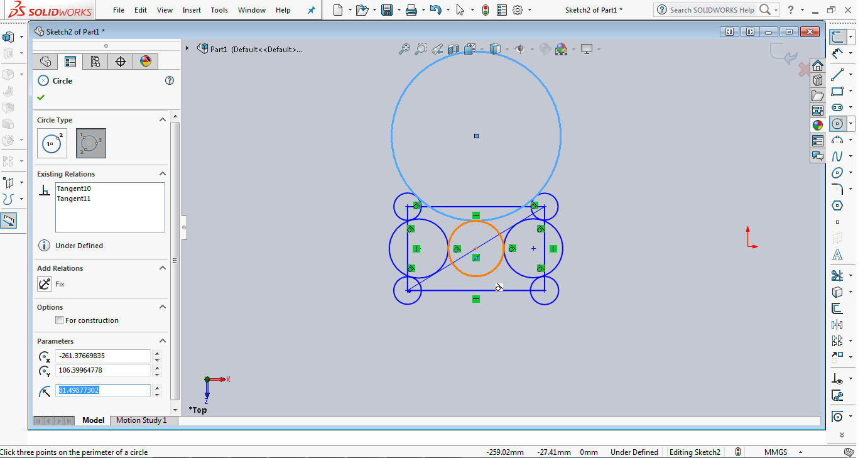Viewport: 858px width, 458px height.
Task: Select the Polygon sketch tool
Action: tap(837, 205)
